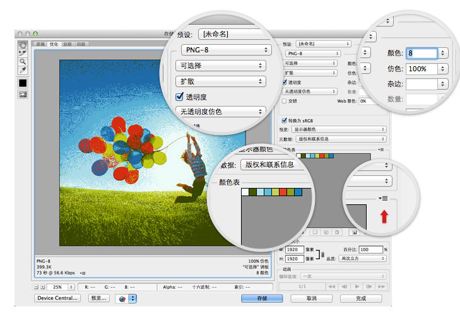The height and width of the screenshot is (321, 460).
Task: Open the PNG-8 format dropdown
Action: pyautogui.click(x=313, y=54)
